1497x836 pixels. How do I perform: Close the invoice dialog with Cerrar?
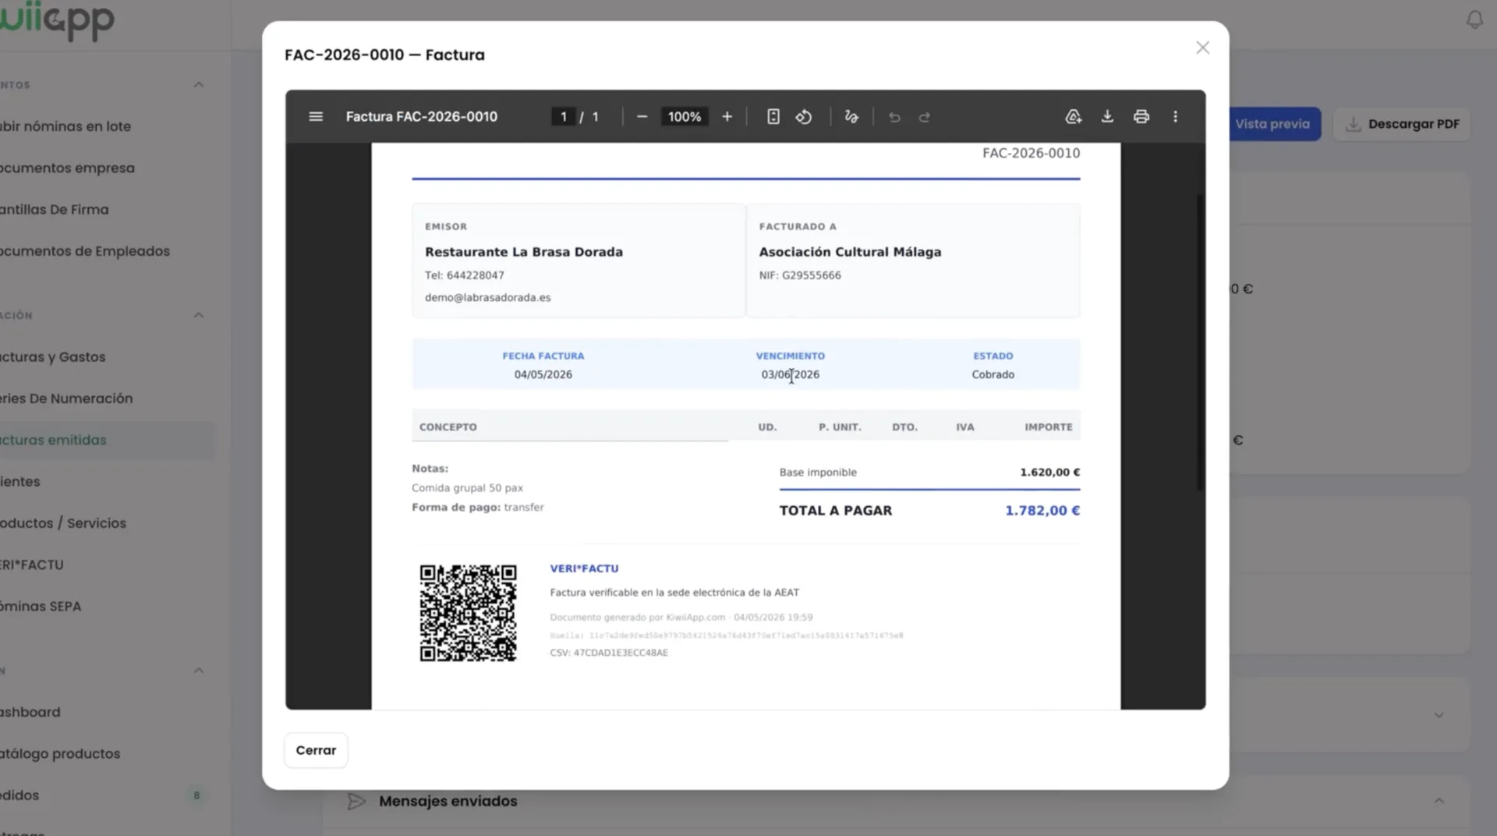[316, 750]
